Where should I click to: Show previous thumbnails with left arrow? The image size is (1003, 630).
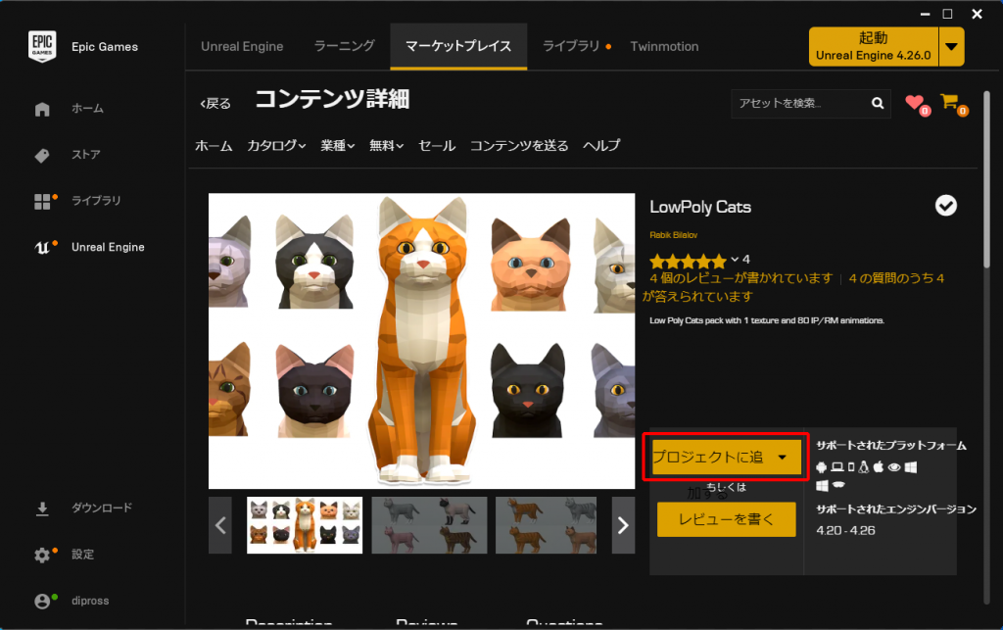(x=220, y=525)
